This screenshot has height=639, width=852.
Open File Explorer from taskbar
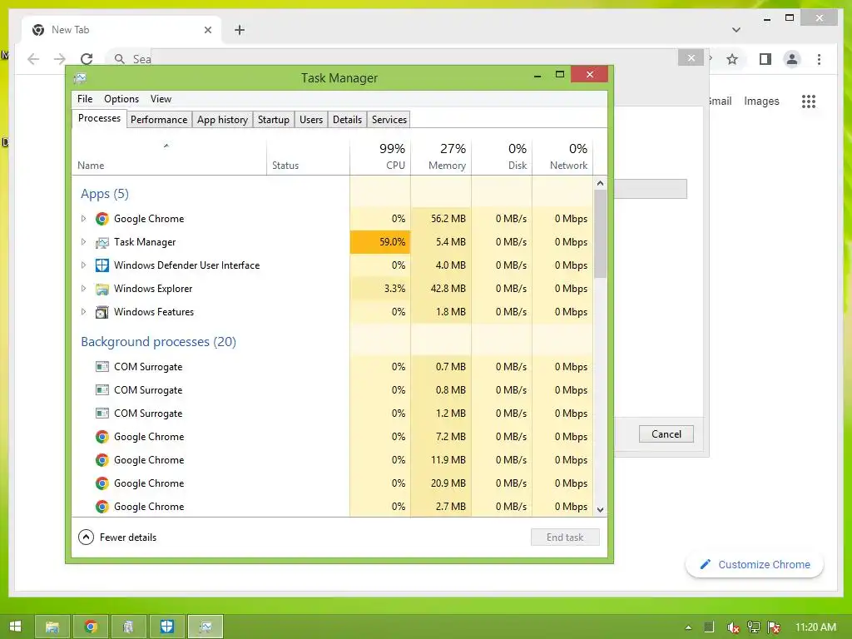pos(52,627)
